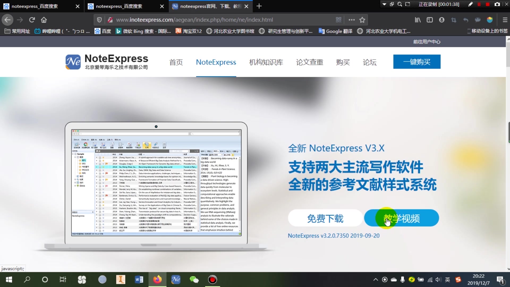Open the notification center icon
Viewport: 510px width, 287px height.
point(500,280)
